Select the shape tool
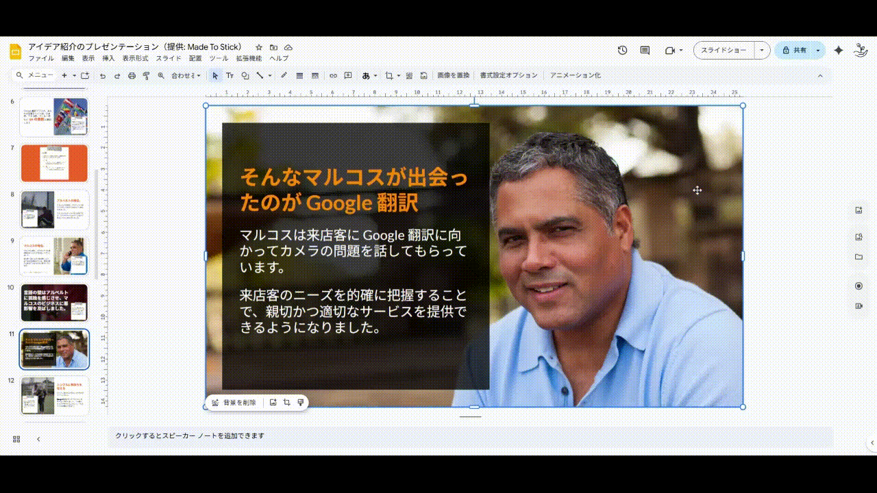Viewport: 877px width, 493px height. coord(245,75)
